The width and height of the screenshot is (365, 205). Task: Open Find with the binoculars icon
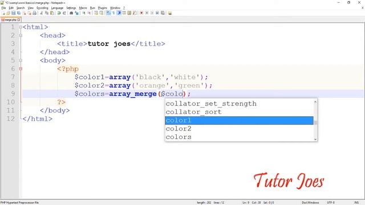71,13
